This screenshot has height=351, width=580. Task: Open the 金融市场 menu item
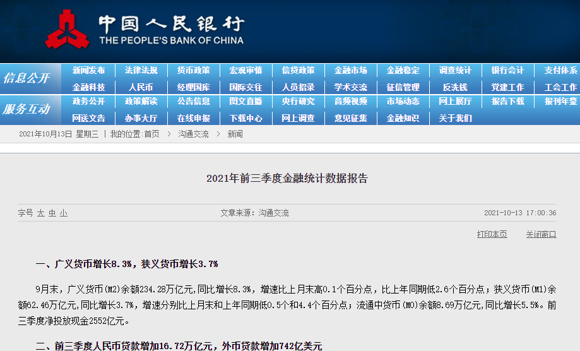tap(351, 70)
